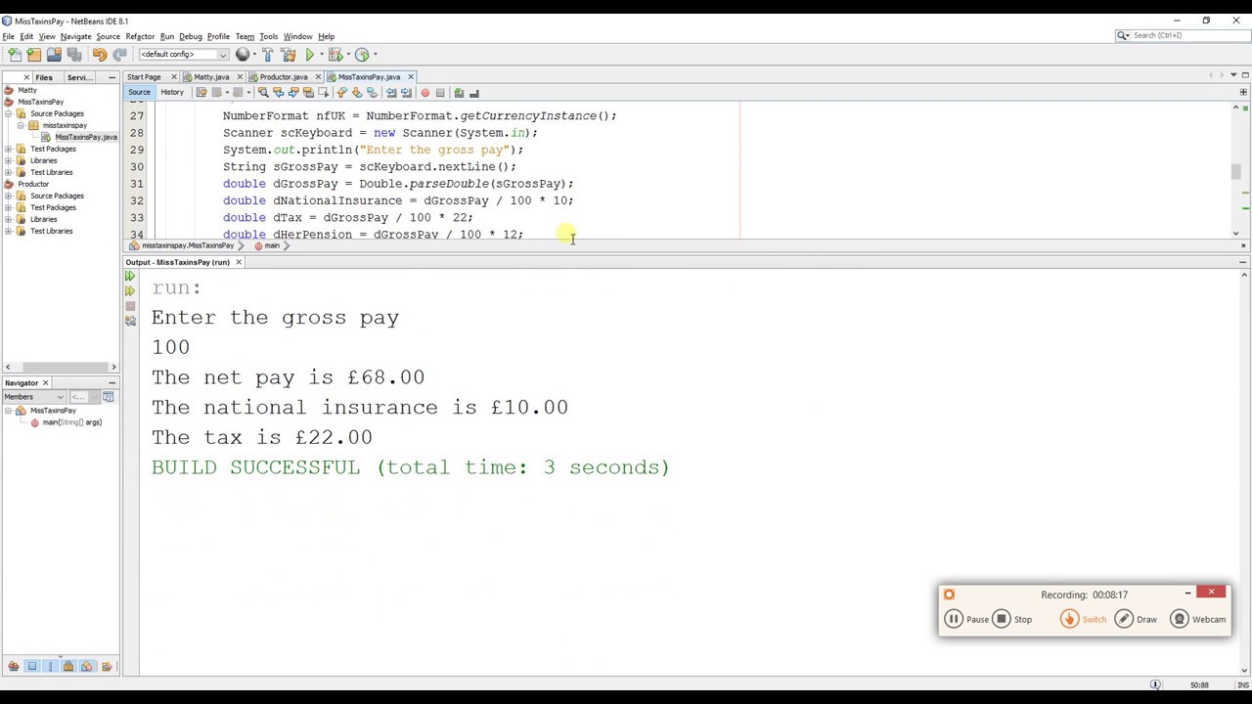This screenshot has height=704, width=1252.
Task: Click the New File toolbar icon
Action: [x=14, y=55]
